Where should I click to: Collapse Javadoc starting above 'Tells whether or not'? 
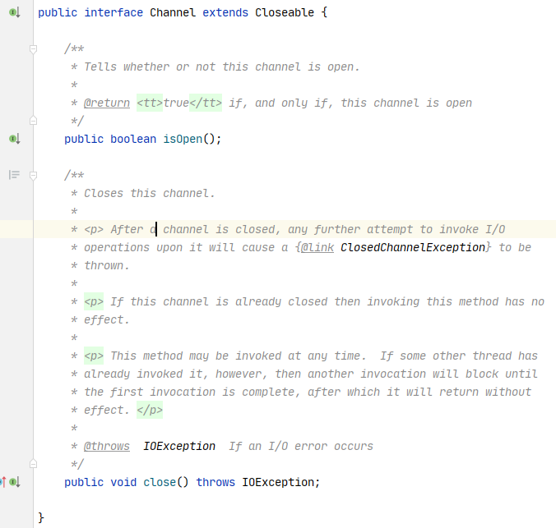(33, 49)
